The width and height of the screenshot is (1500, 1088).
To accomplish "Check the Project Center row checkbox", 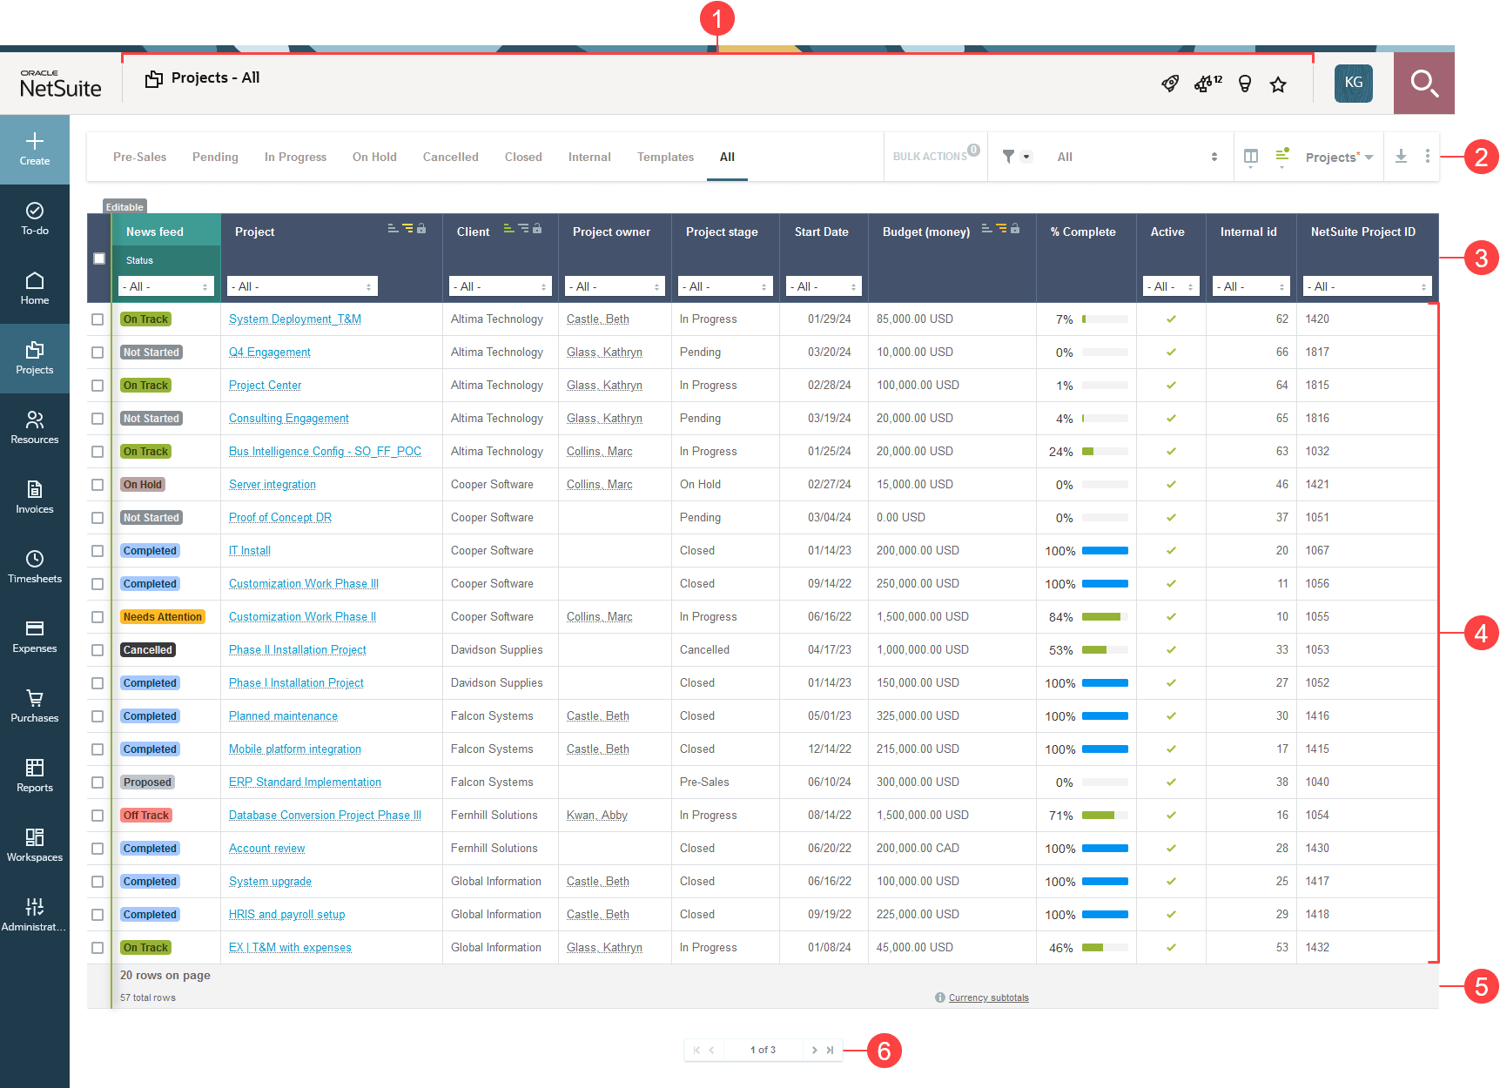I will pyautogui.click(x=98, y=386).
